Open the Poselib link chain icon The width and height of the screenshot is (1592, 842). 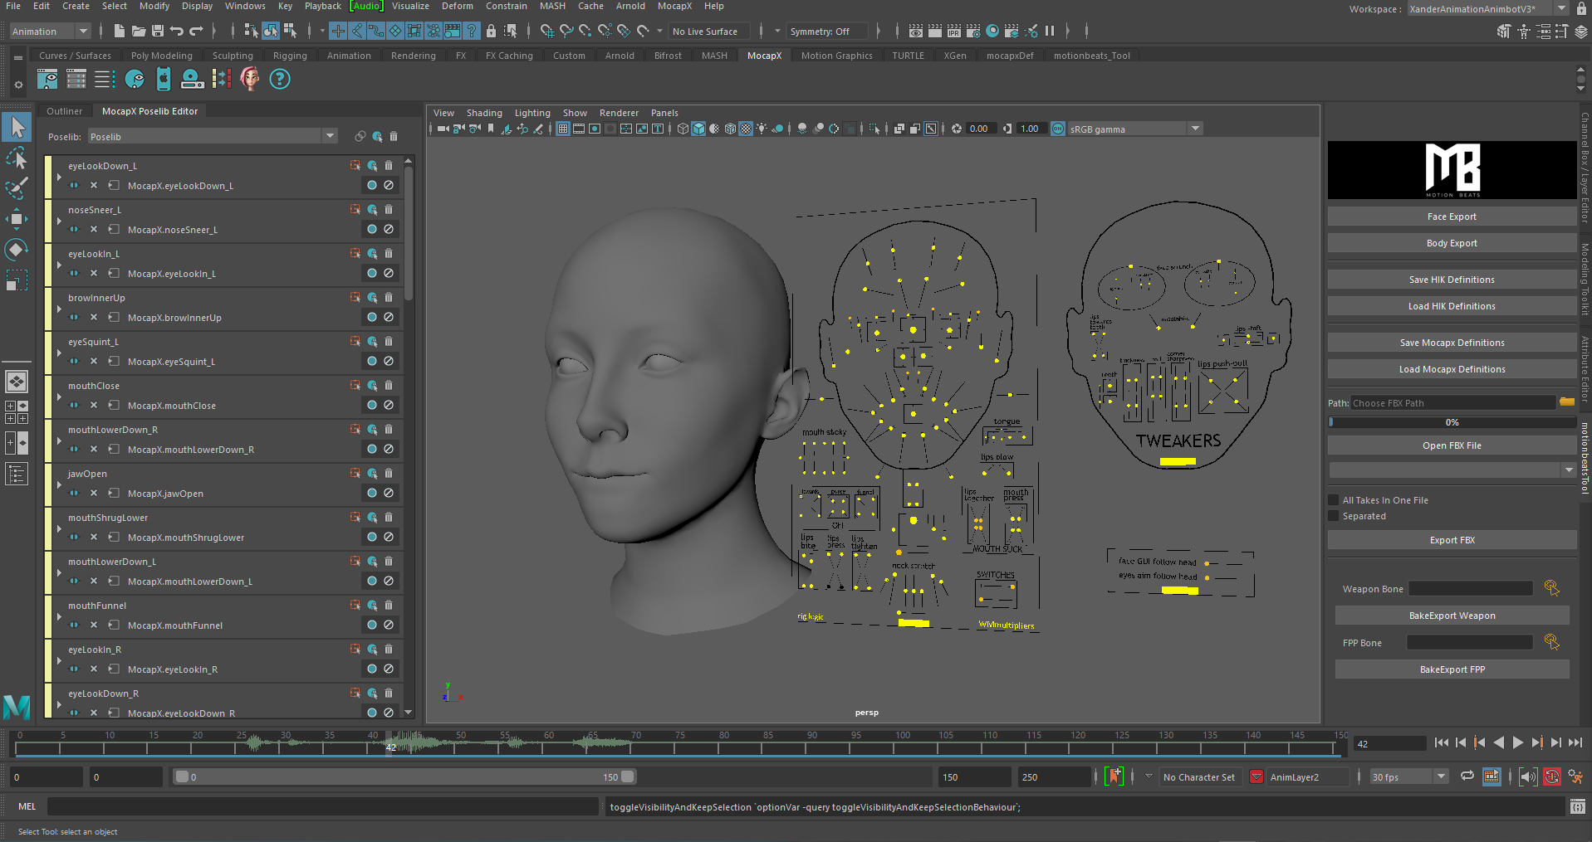(360, 136)
